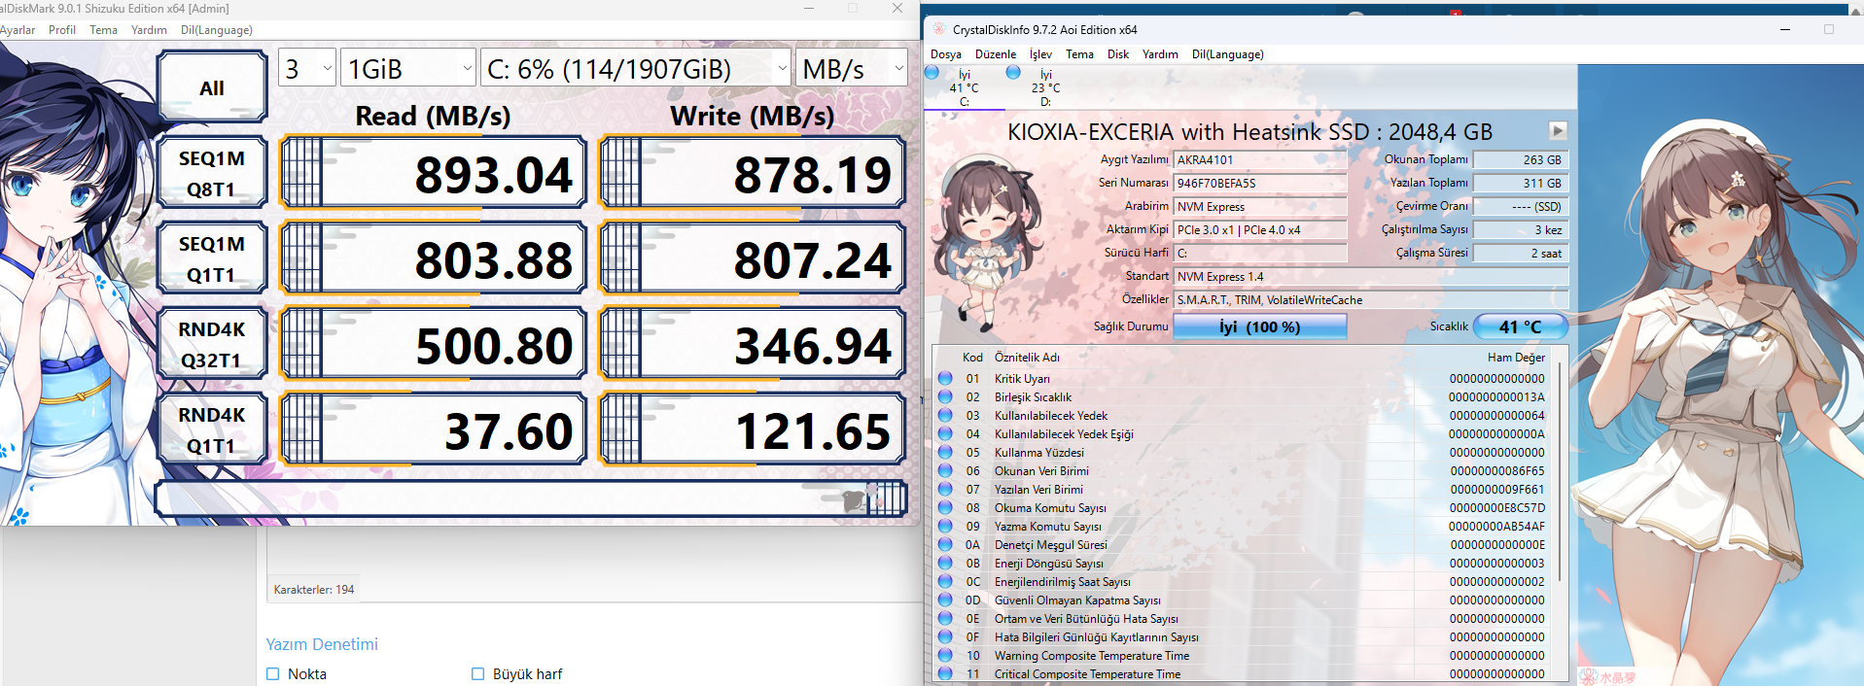The width and height of the screenshot is (1864, 686).
Task: Run the SEQ1M Q1T1 test
Action: (212, 258)
